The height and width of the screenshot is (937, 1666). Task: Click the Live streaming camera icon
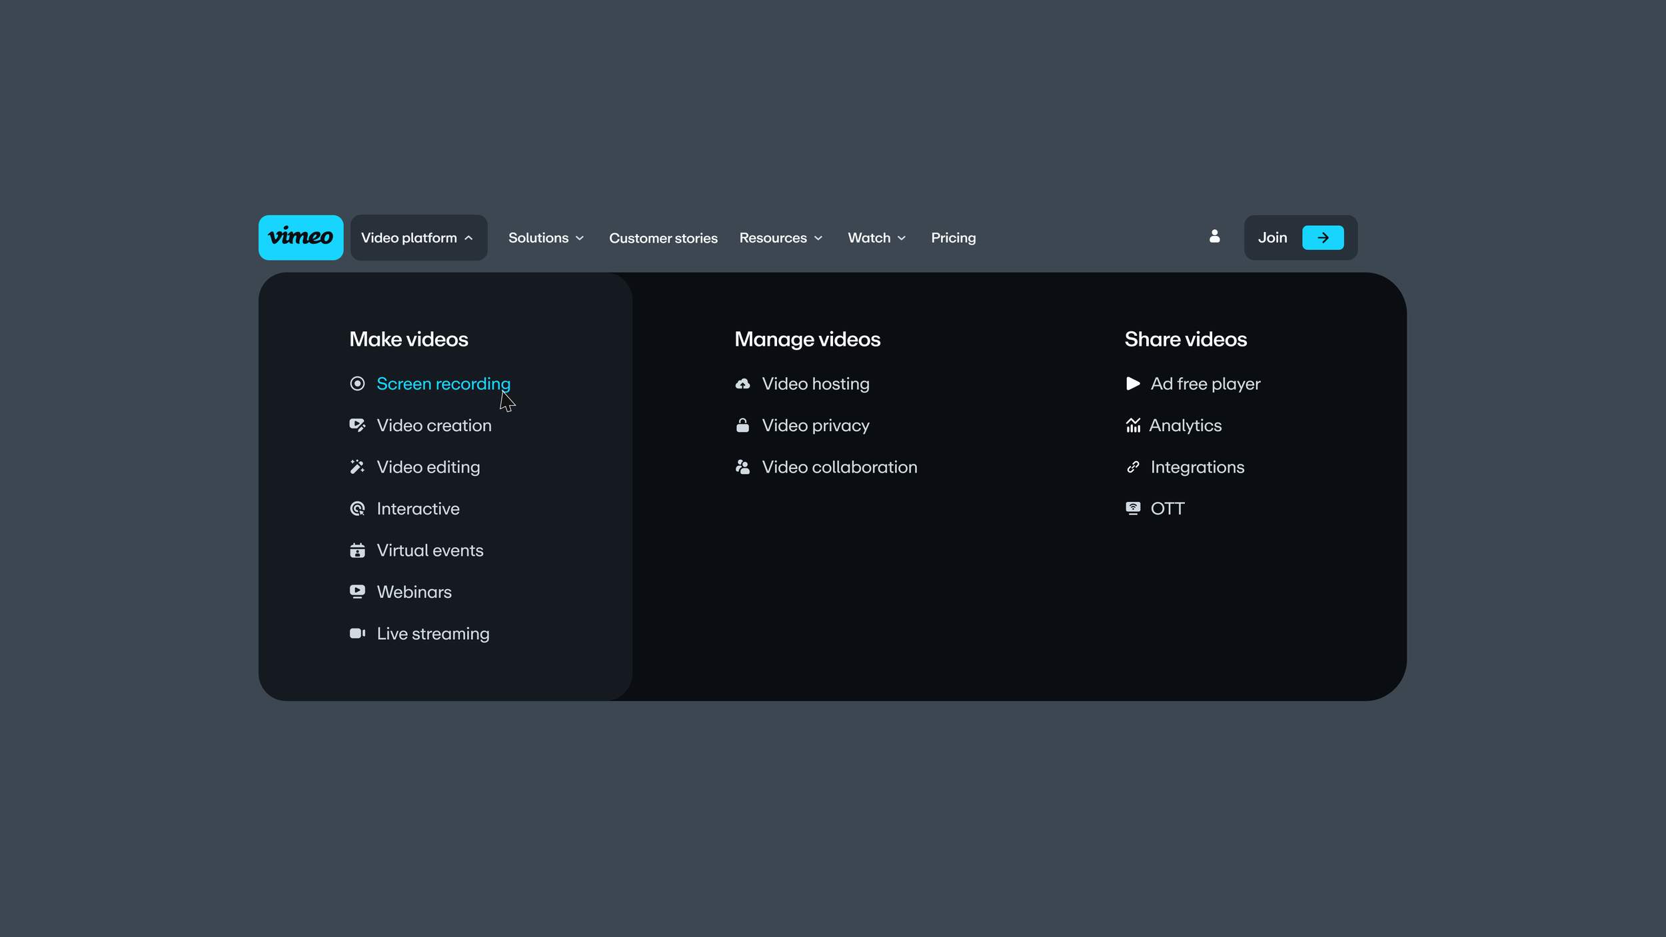coord(357,634)
